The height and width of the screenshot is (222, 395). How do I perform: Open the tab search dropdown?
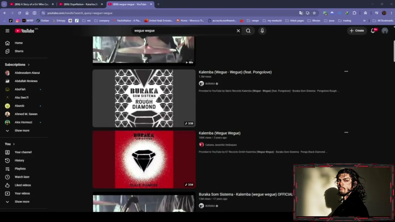(x=4, y=4)
